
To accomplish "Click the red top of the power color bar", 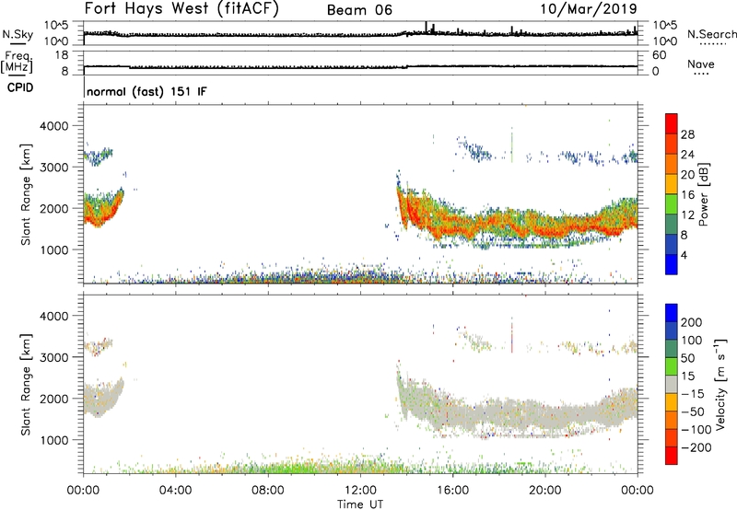I will (x=672, y=123).
